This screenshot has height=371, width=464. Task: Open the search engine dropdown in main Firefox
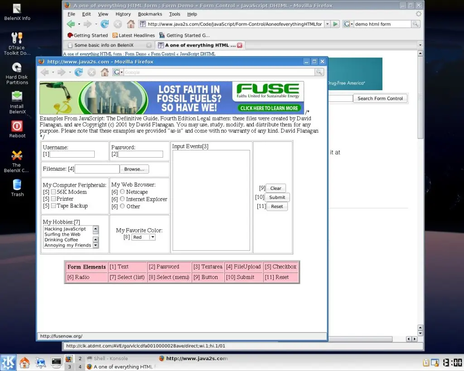click(x=348, y=24)
